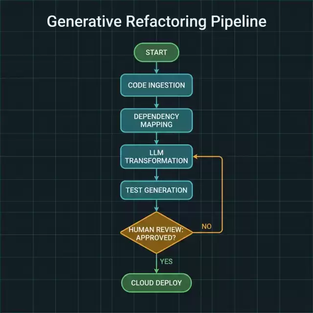Click the DEPENDENCY MAPPING step
Viewport: 313px width, 313px height.
click(156, 121)
